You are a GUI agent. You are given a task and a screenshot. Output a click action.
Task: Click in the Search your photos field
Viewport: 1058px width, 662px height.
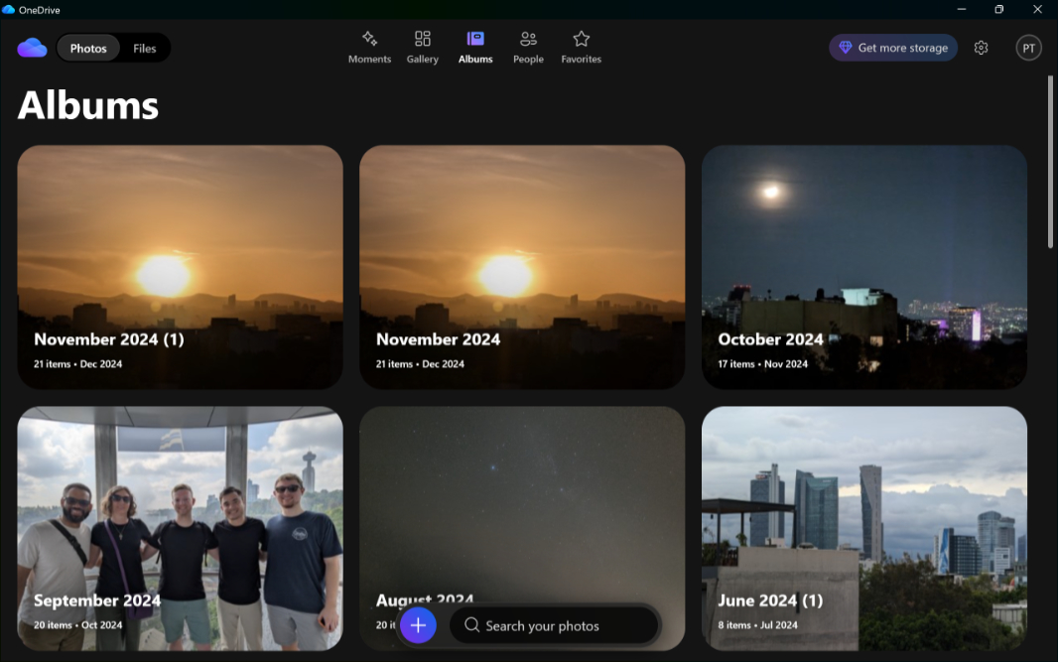[x=556, y=625]
